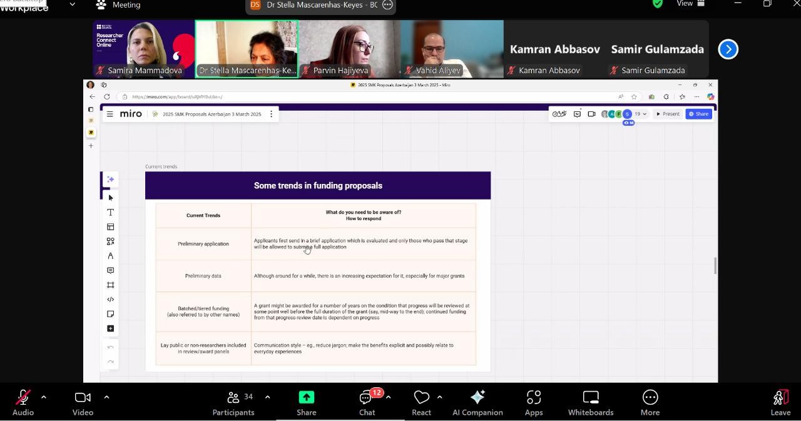Click the Frame tool in Miro toolbar
This screenshot has height=421, width=801.
tap(110, 285)
